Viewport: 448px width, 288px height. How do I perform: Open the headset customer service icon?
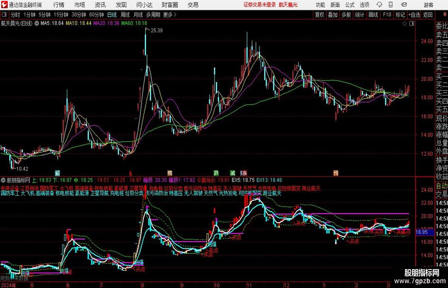click(379, 5)
